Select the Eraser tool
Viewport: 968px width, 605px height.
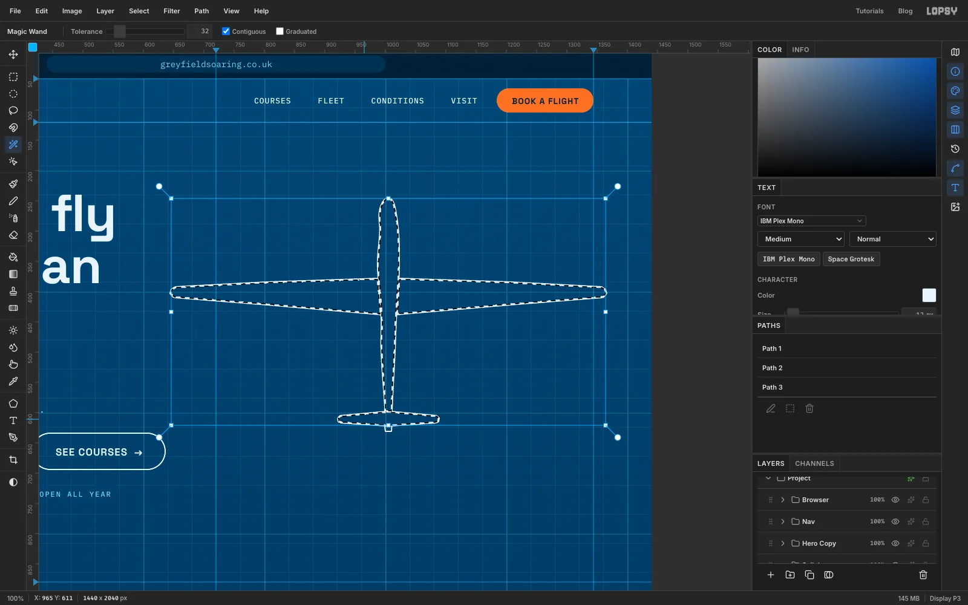13,235
